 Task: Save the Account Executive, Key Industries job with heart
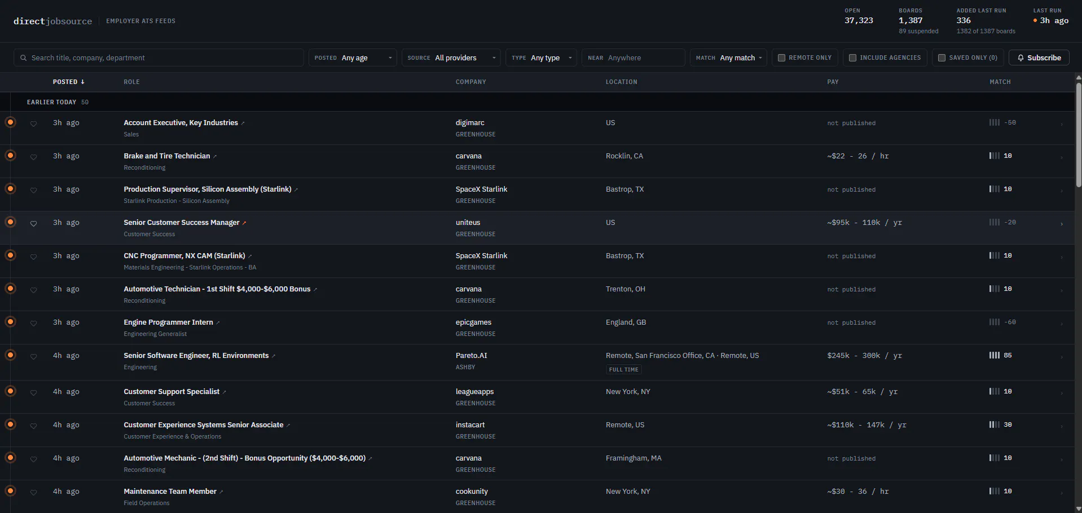tap(33, 123)
